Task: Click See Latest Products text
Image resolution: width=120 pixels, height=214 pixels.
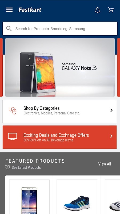Action: 26,167
